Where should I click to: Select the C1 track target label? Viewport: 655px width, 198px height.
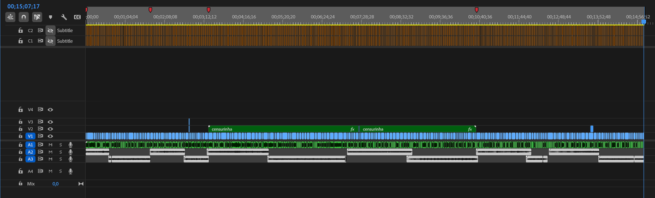point(31,41)
